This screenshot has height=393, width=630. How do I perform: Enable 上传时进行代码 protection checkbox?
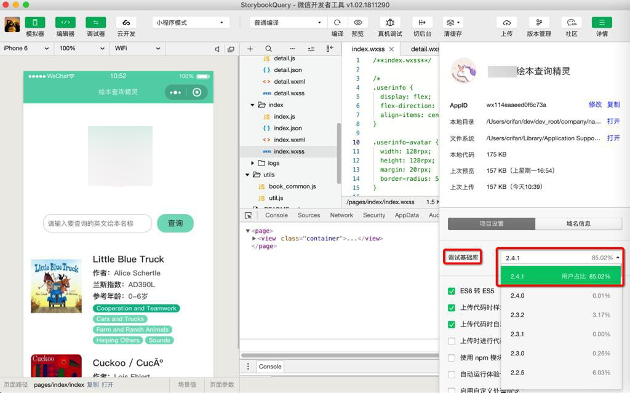pyautogui.click(x=452, y=341)
